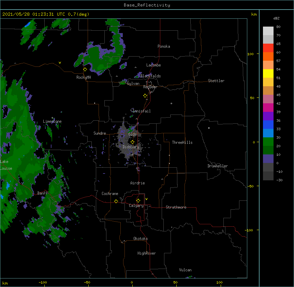Click the Cochrane city label

point(110,194)
